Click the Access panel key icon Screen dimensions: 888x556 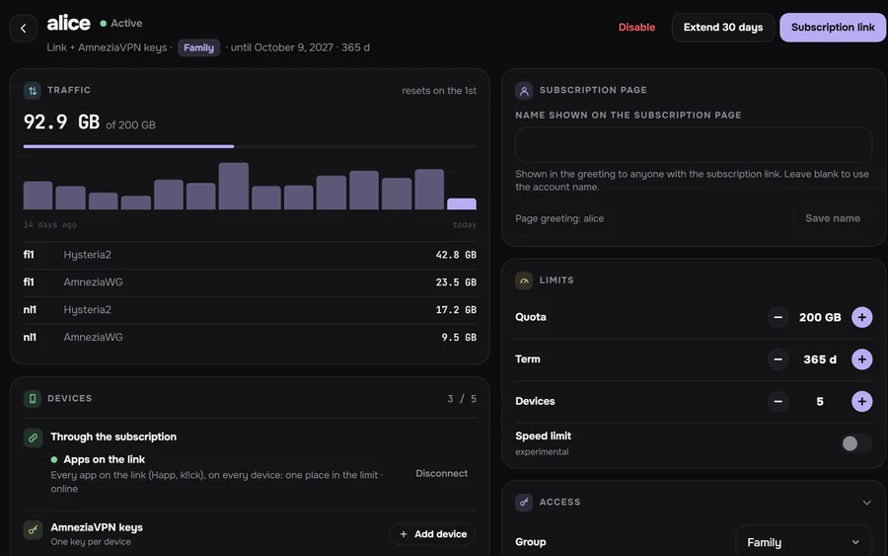point(524,502)
